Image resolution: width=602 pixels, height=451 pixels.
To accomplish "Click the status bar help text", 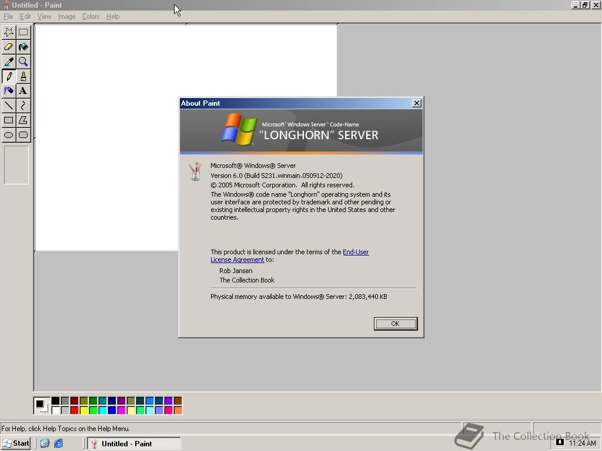I will (x=66, y=429).
